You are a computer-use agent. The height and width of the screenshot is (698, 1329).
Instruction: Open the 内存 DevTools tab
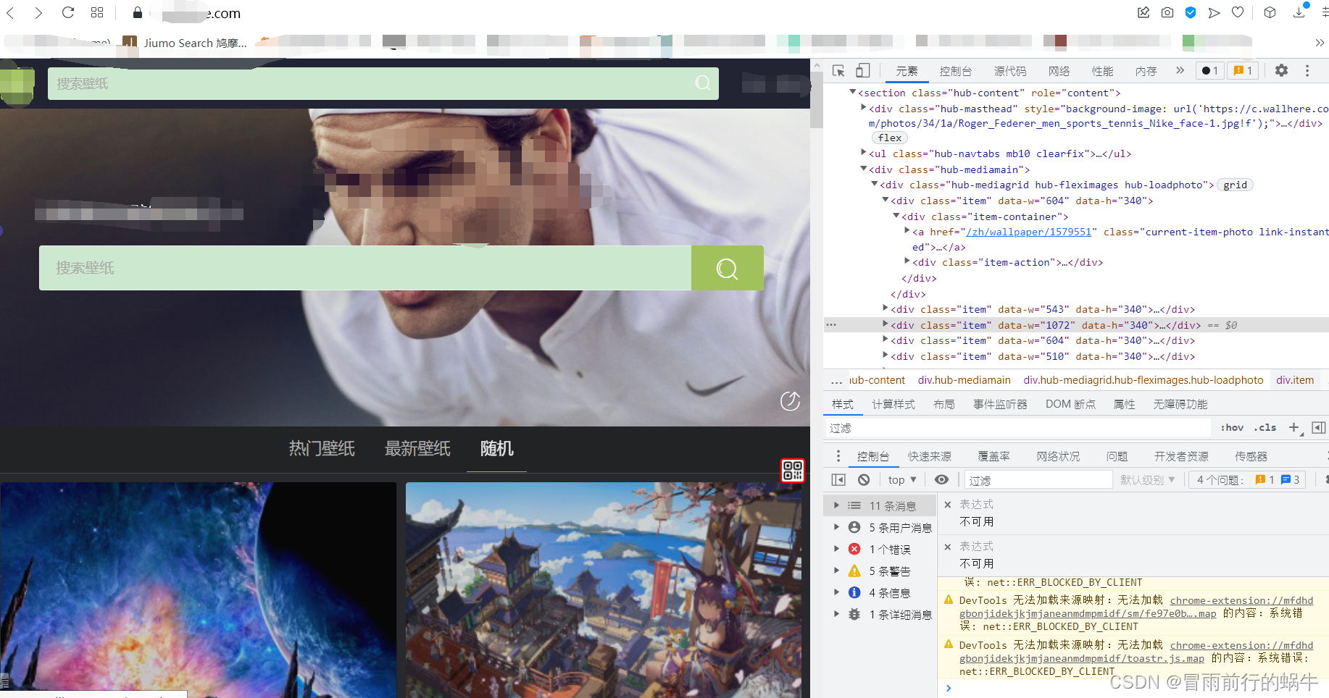pyautogui.click(x=1146, y=71)
